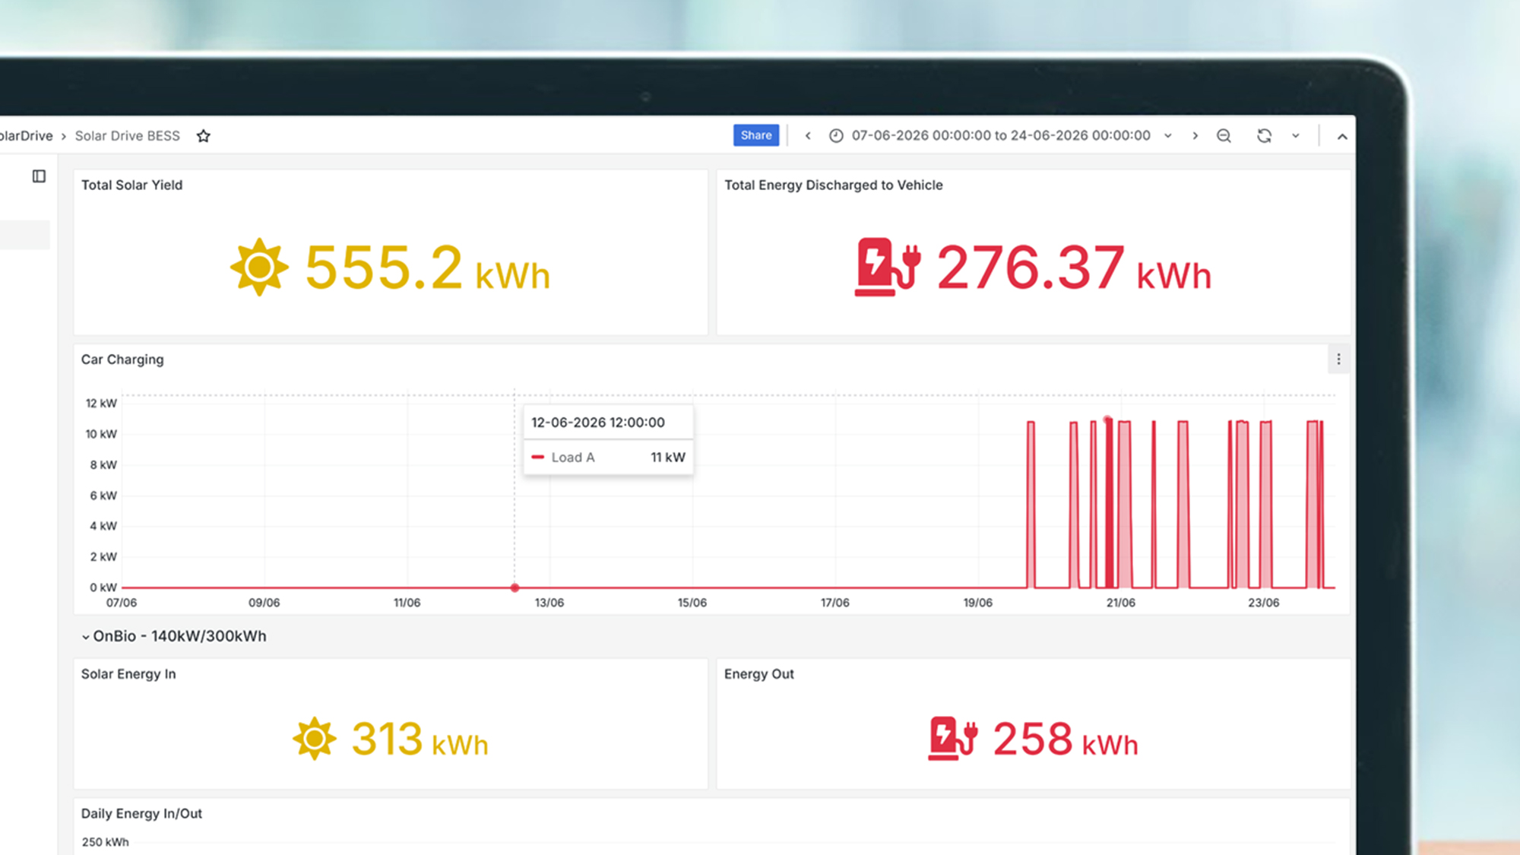Screen dimensions: 1520x855
Task: Click the 258 kWh energy out value
Action: pos(1066,739)
